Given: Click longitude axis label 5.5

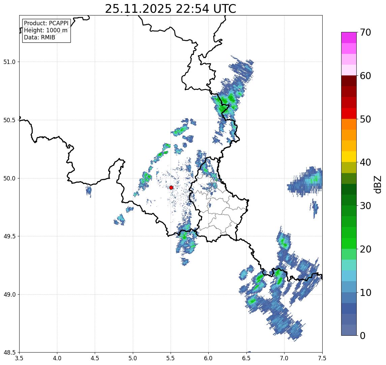Looking at the screenshot, I should [171, 358].
